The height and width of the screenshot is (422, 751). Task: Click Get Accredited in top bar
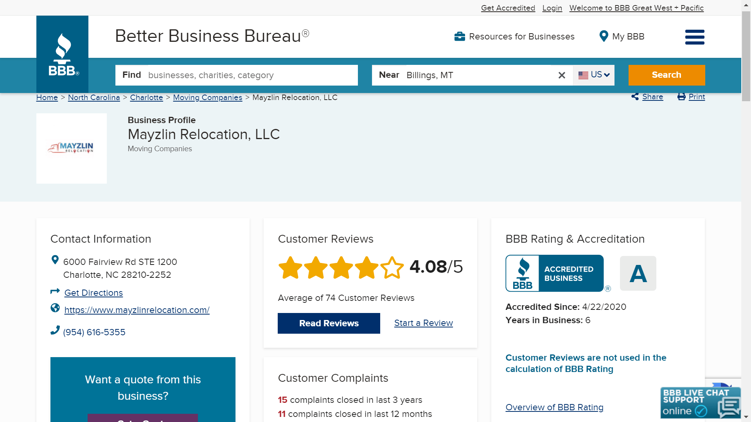[508, 8]
